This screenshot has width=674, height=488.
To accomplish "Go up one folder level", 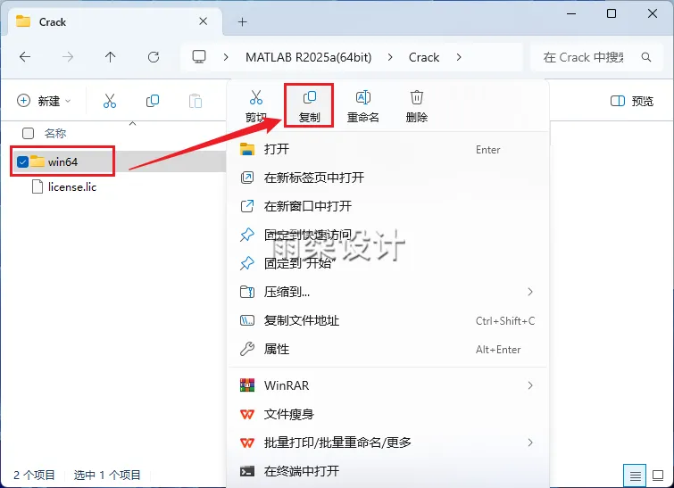I will 111,57.
